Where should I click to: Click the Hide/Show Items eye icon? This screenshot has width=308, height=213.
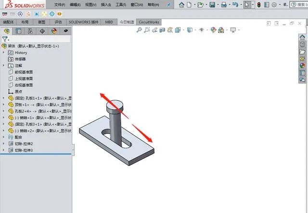click(202, 30)
